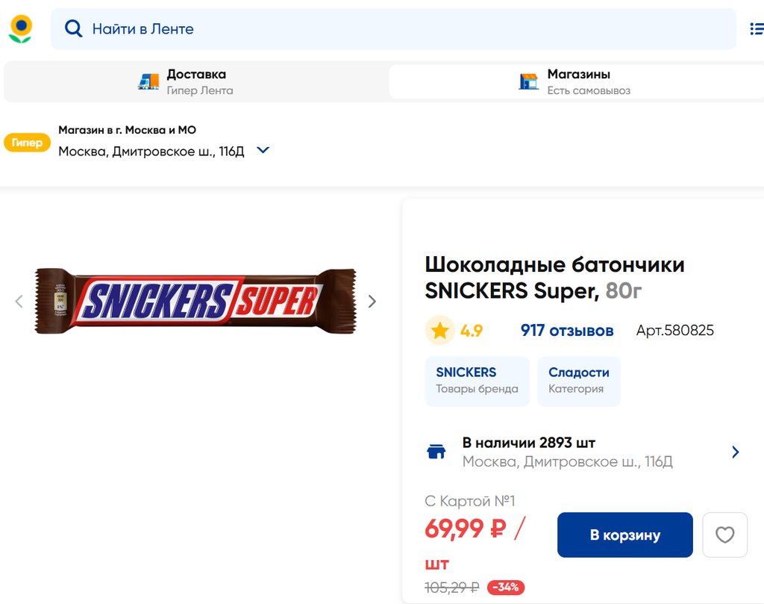Viewport: 764px width, 604px height.
Task: Click the delivery truck icon
Action: click(x=148, y=81)
